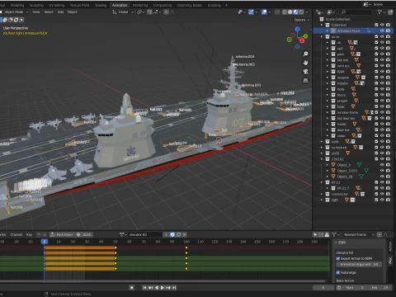Toggle the Autorange checkbox

coord(338,272)
